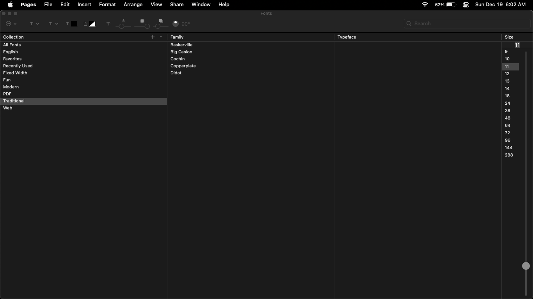
Task: Set font size to 14
Action: [x=510, y=88]
